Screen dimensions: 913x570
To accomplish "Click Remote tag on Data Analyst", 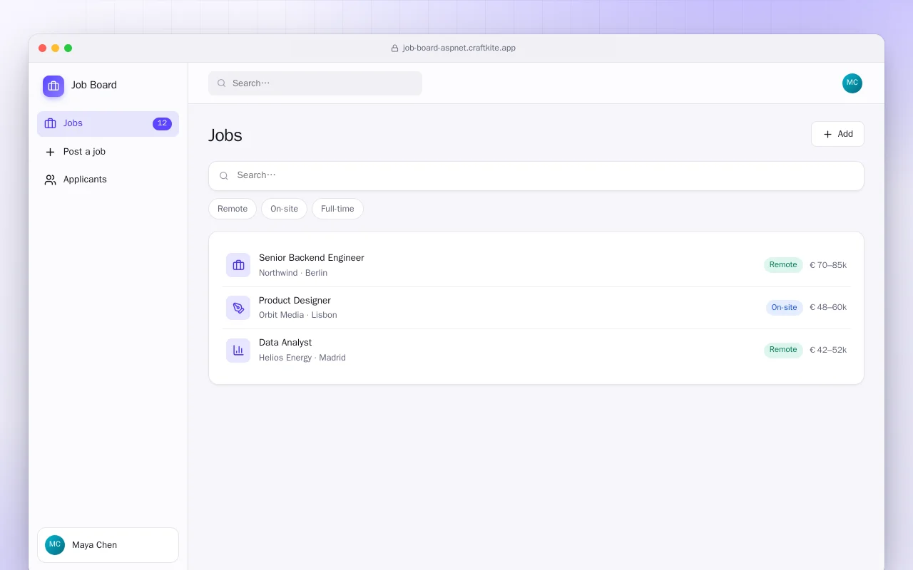I will pos(783,350).
